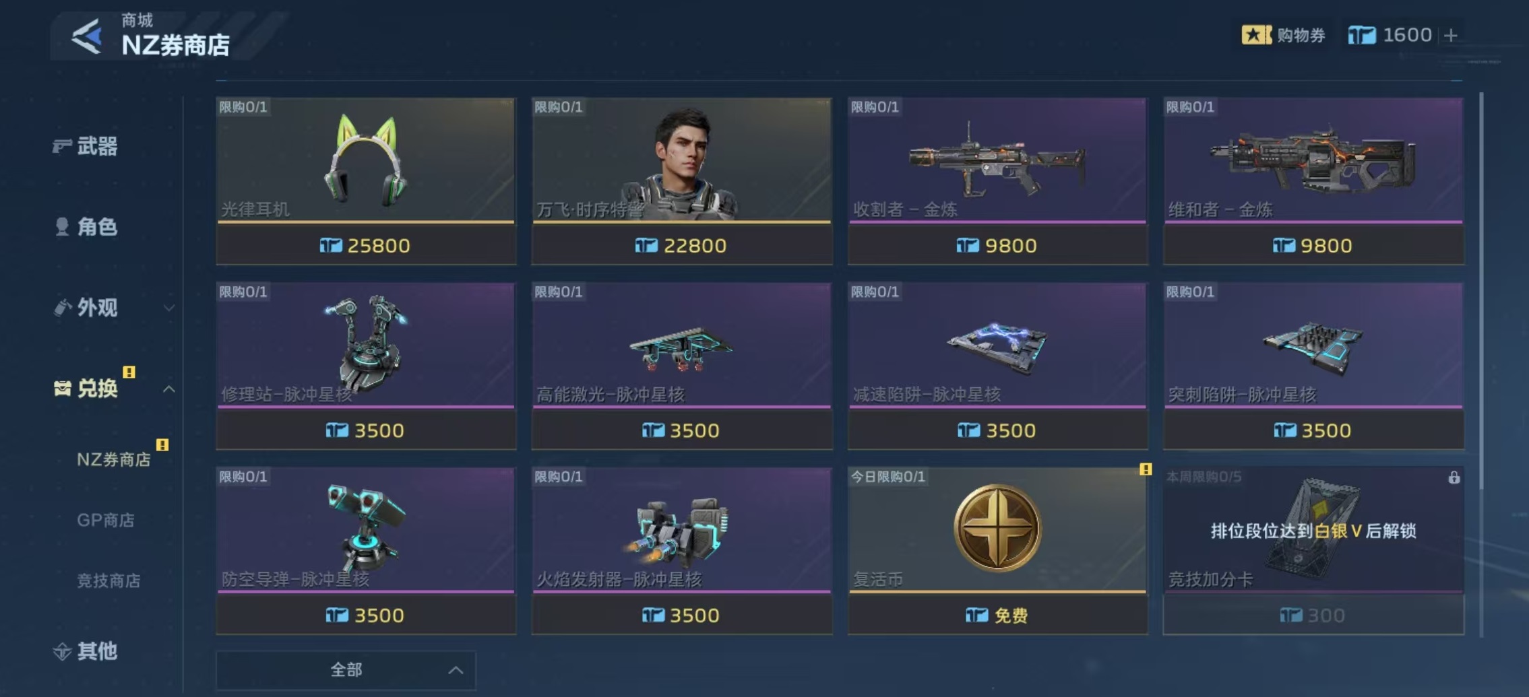Collapse the 兑换 category chevron
The image size is (1529, 697).
point(168,389)
